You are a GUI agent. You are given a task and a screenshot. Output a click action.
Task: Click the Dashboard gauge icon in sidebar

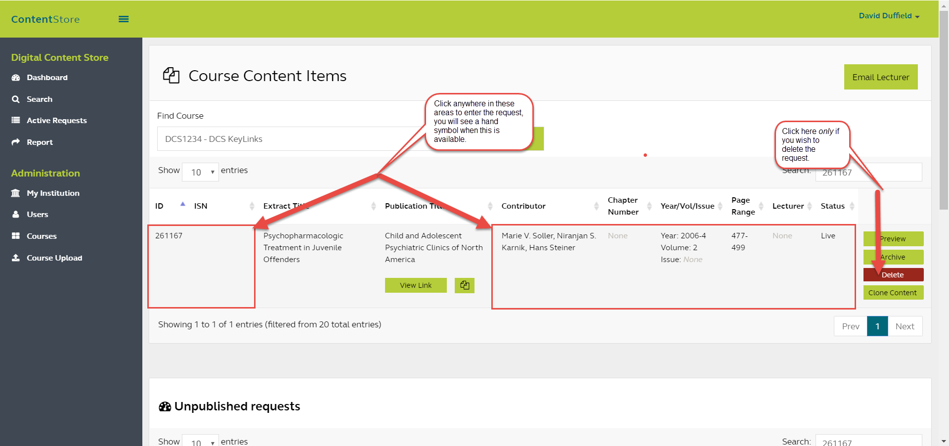(16, 78)
